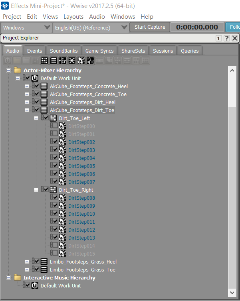The width and height of the screenshot is (240, 301).
Task: Open the Windows platform dropdown
Action: pyautogui.click(x=26, y=28)
